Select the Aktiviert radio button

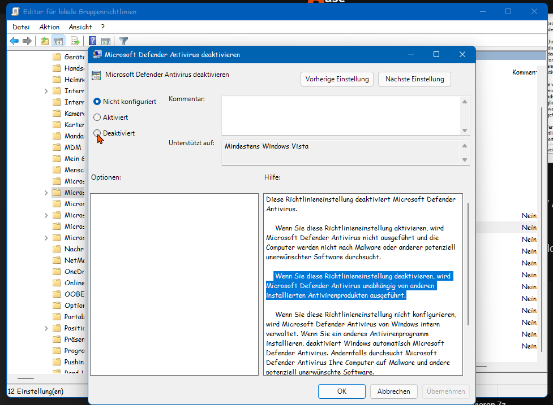pyautogui.click(x=97, y=117)
